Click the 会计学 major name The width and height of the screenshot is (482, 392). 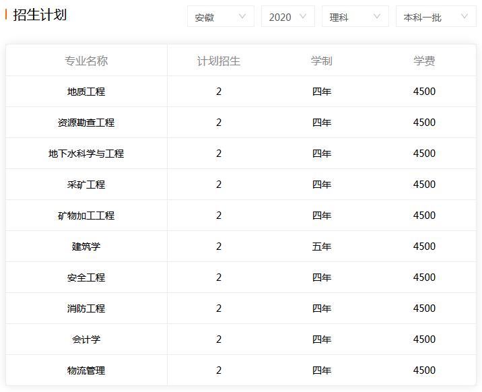click(86, 339)
